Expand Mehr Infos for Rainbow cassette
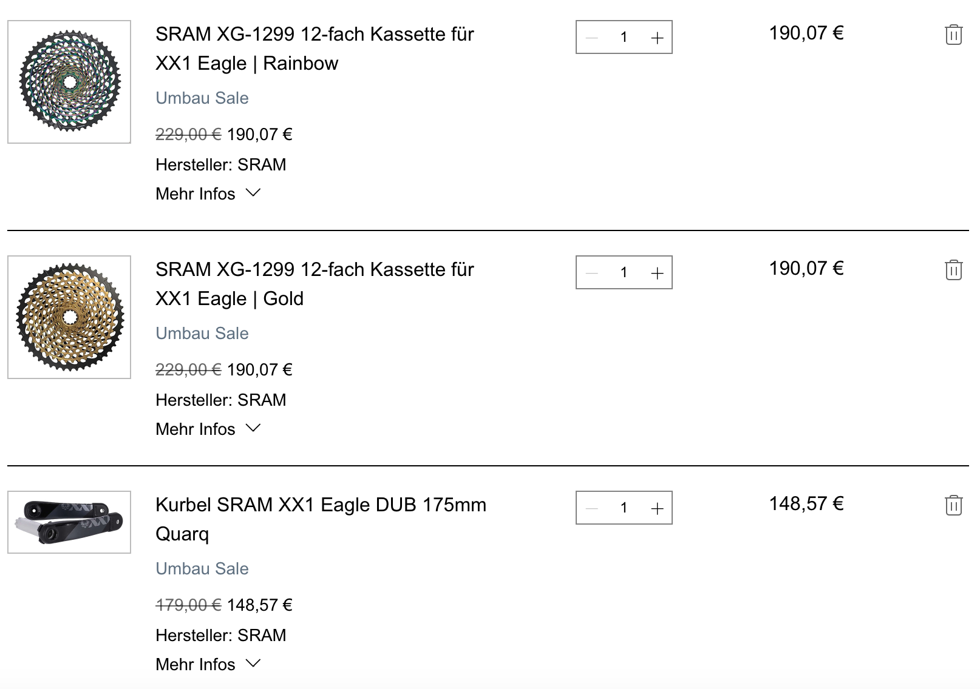The width and height of the screenshot is (980, 689). pos(208,194)
